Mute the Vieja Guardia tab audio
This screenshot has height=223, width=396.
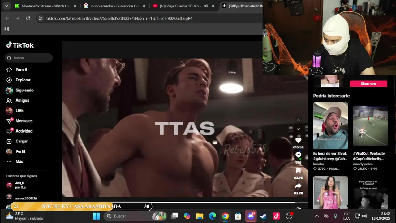point(206,6)
